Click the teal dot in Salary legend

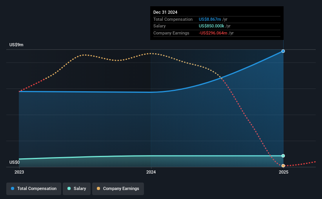tap(69, 188)
